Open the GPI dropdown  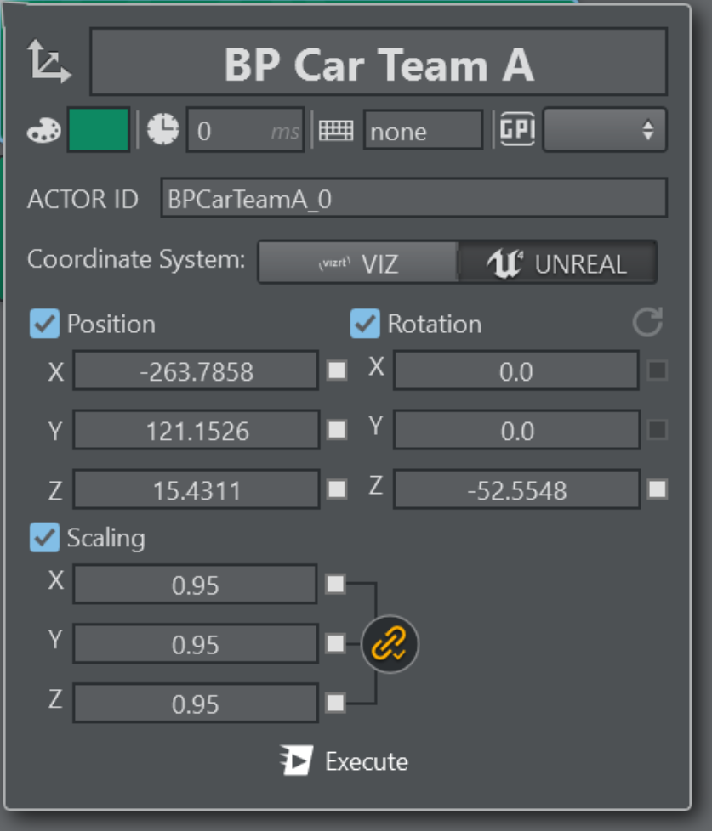click(x=604, y=130)
